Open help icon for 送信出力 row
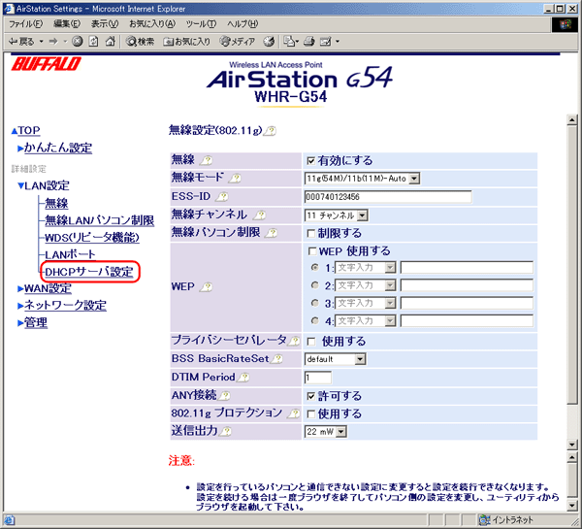The image size is (582, 529). click(225, 431)
